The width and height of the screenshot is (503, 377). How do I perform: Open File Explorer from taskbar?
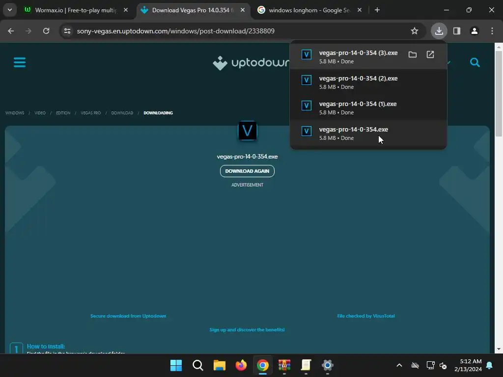pyautogui.click(x=220, y=365)
